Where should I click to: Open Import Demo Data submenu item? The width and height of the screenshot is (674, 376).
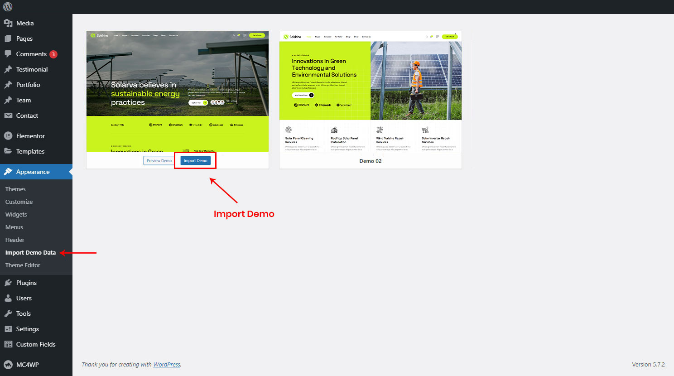click(30, 252)
